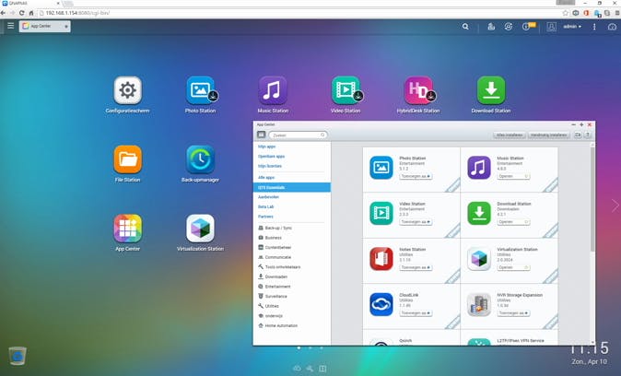621x376 pixels.
Task: Click the user profile picture icon
Action: click(551, 27)
